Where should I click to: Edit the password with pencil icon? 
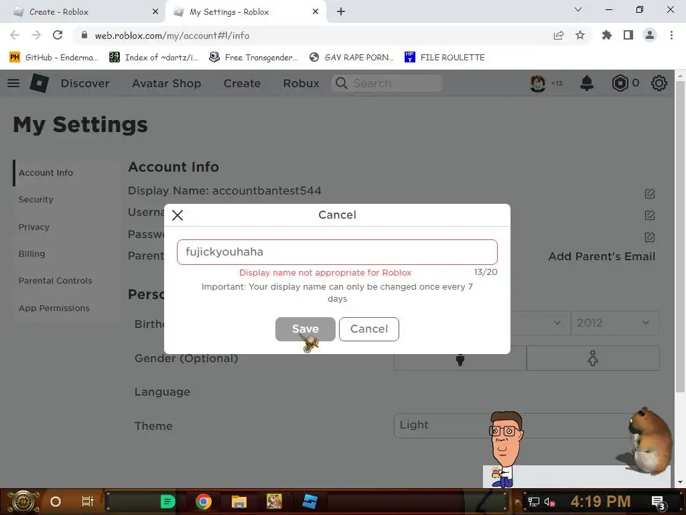tap(650, 237)
